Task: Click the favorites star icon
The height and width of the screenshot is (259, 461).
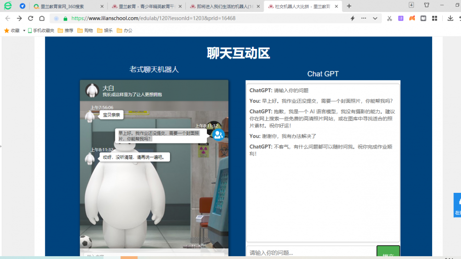Action: coord(7,31)
